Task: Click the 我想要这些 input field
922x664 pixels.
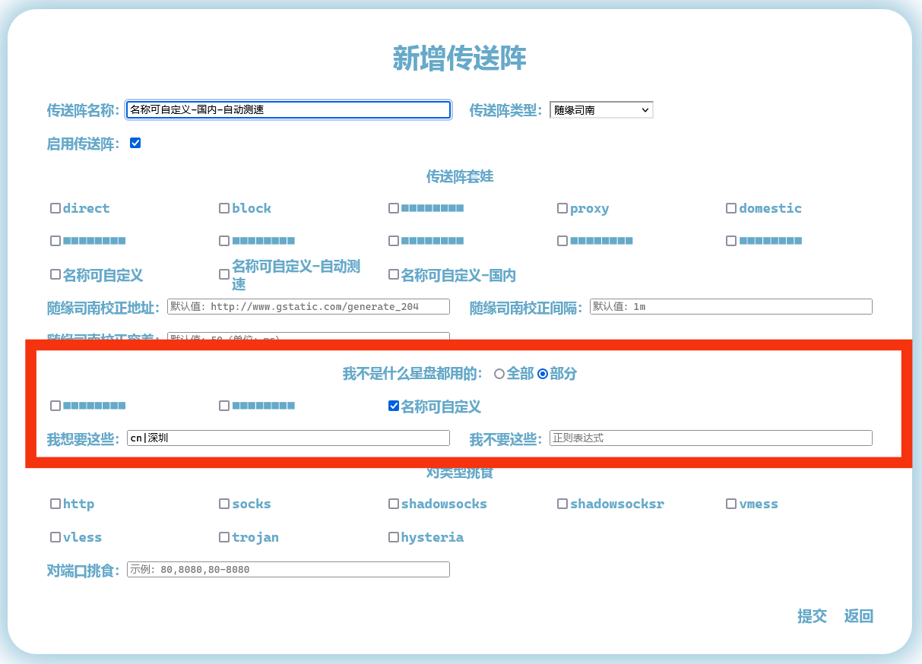Action: click(x=288, y=438)
